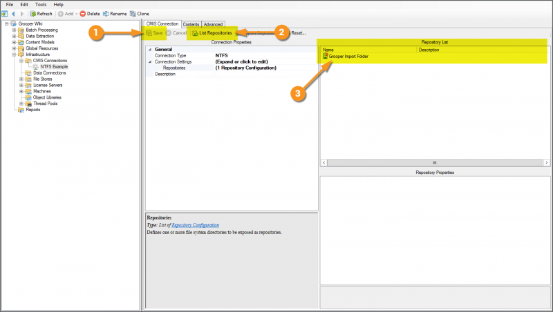
Task: Click the Description property value field
Action: pos(266,74)
